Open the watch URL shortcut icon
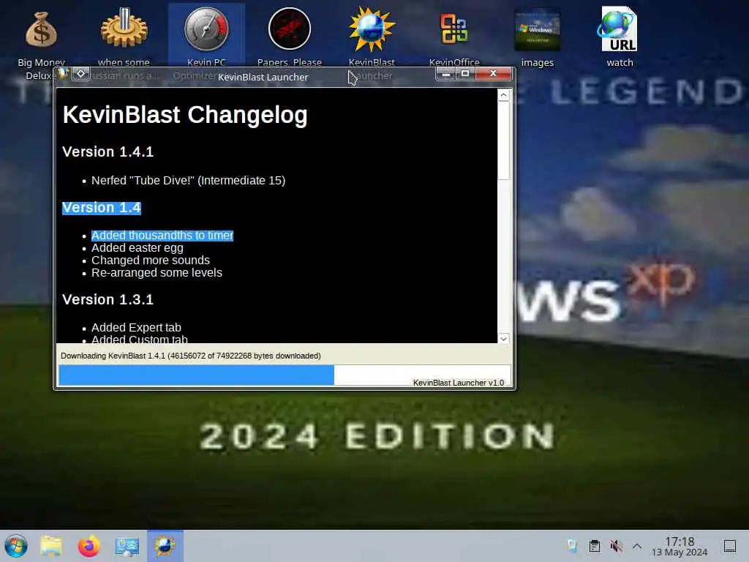The width and height of the screenshot is (749, 562). pyautogui.click(x=620, y=36)
